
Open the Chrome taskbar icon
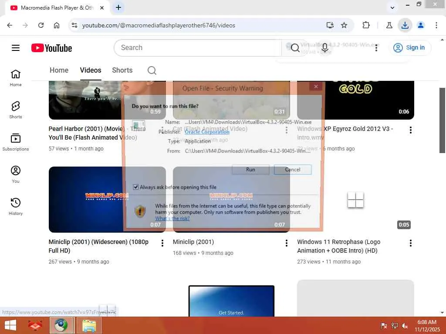tap(61, 325)
